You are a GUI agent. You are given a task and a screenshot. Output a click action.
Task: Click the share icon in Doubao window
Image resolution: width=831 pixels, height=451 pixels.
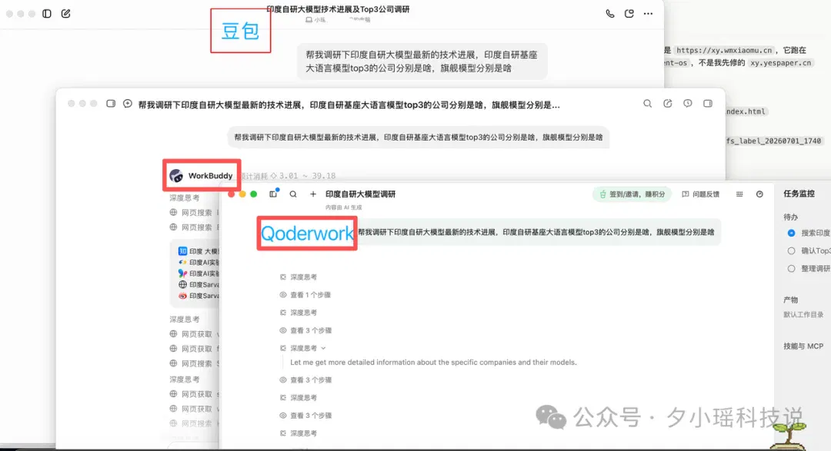pyautogui.click(x=629, y=14)
